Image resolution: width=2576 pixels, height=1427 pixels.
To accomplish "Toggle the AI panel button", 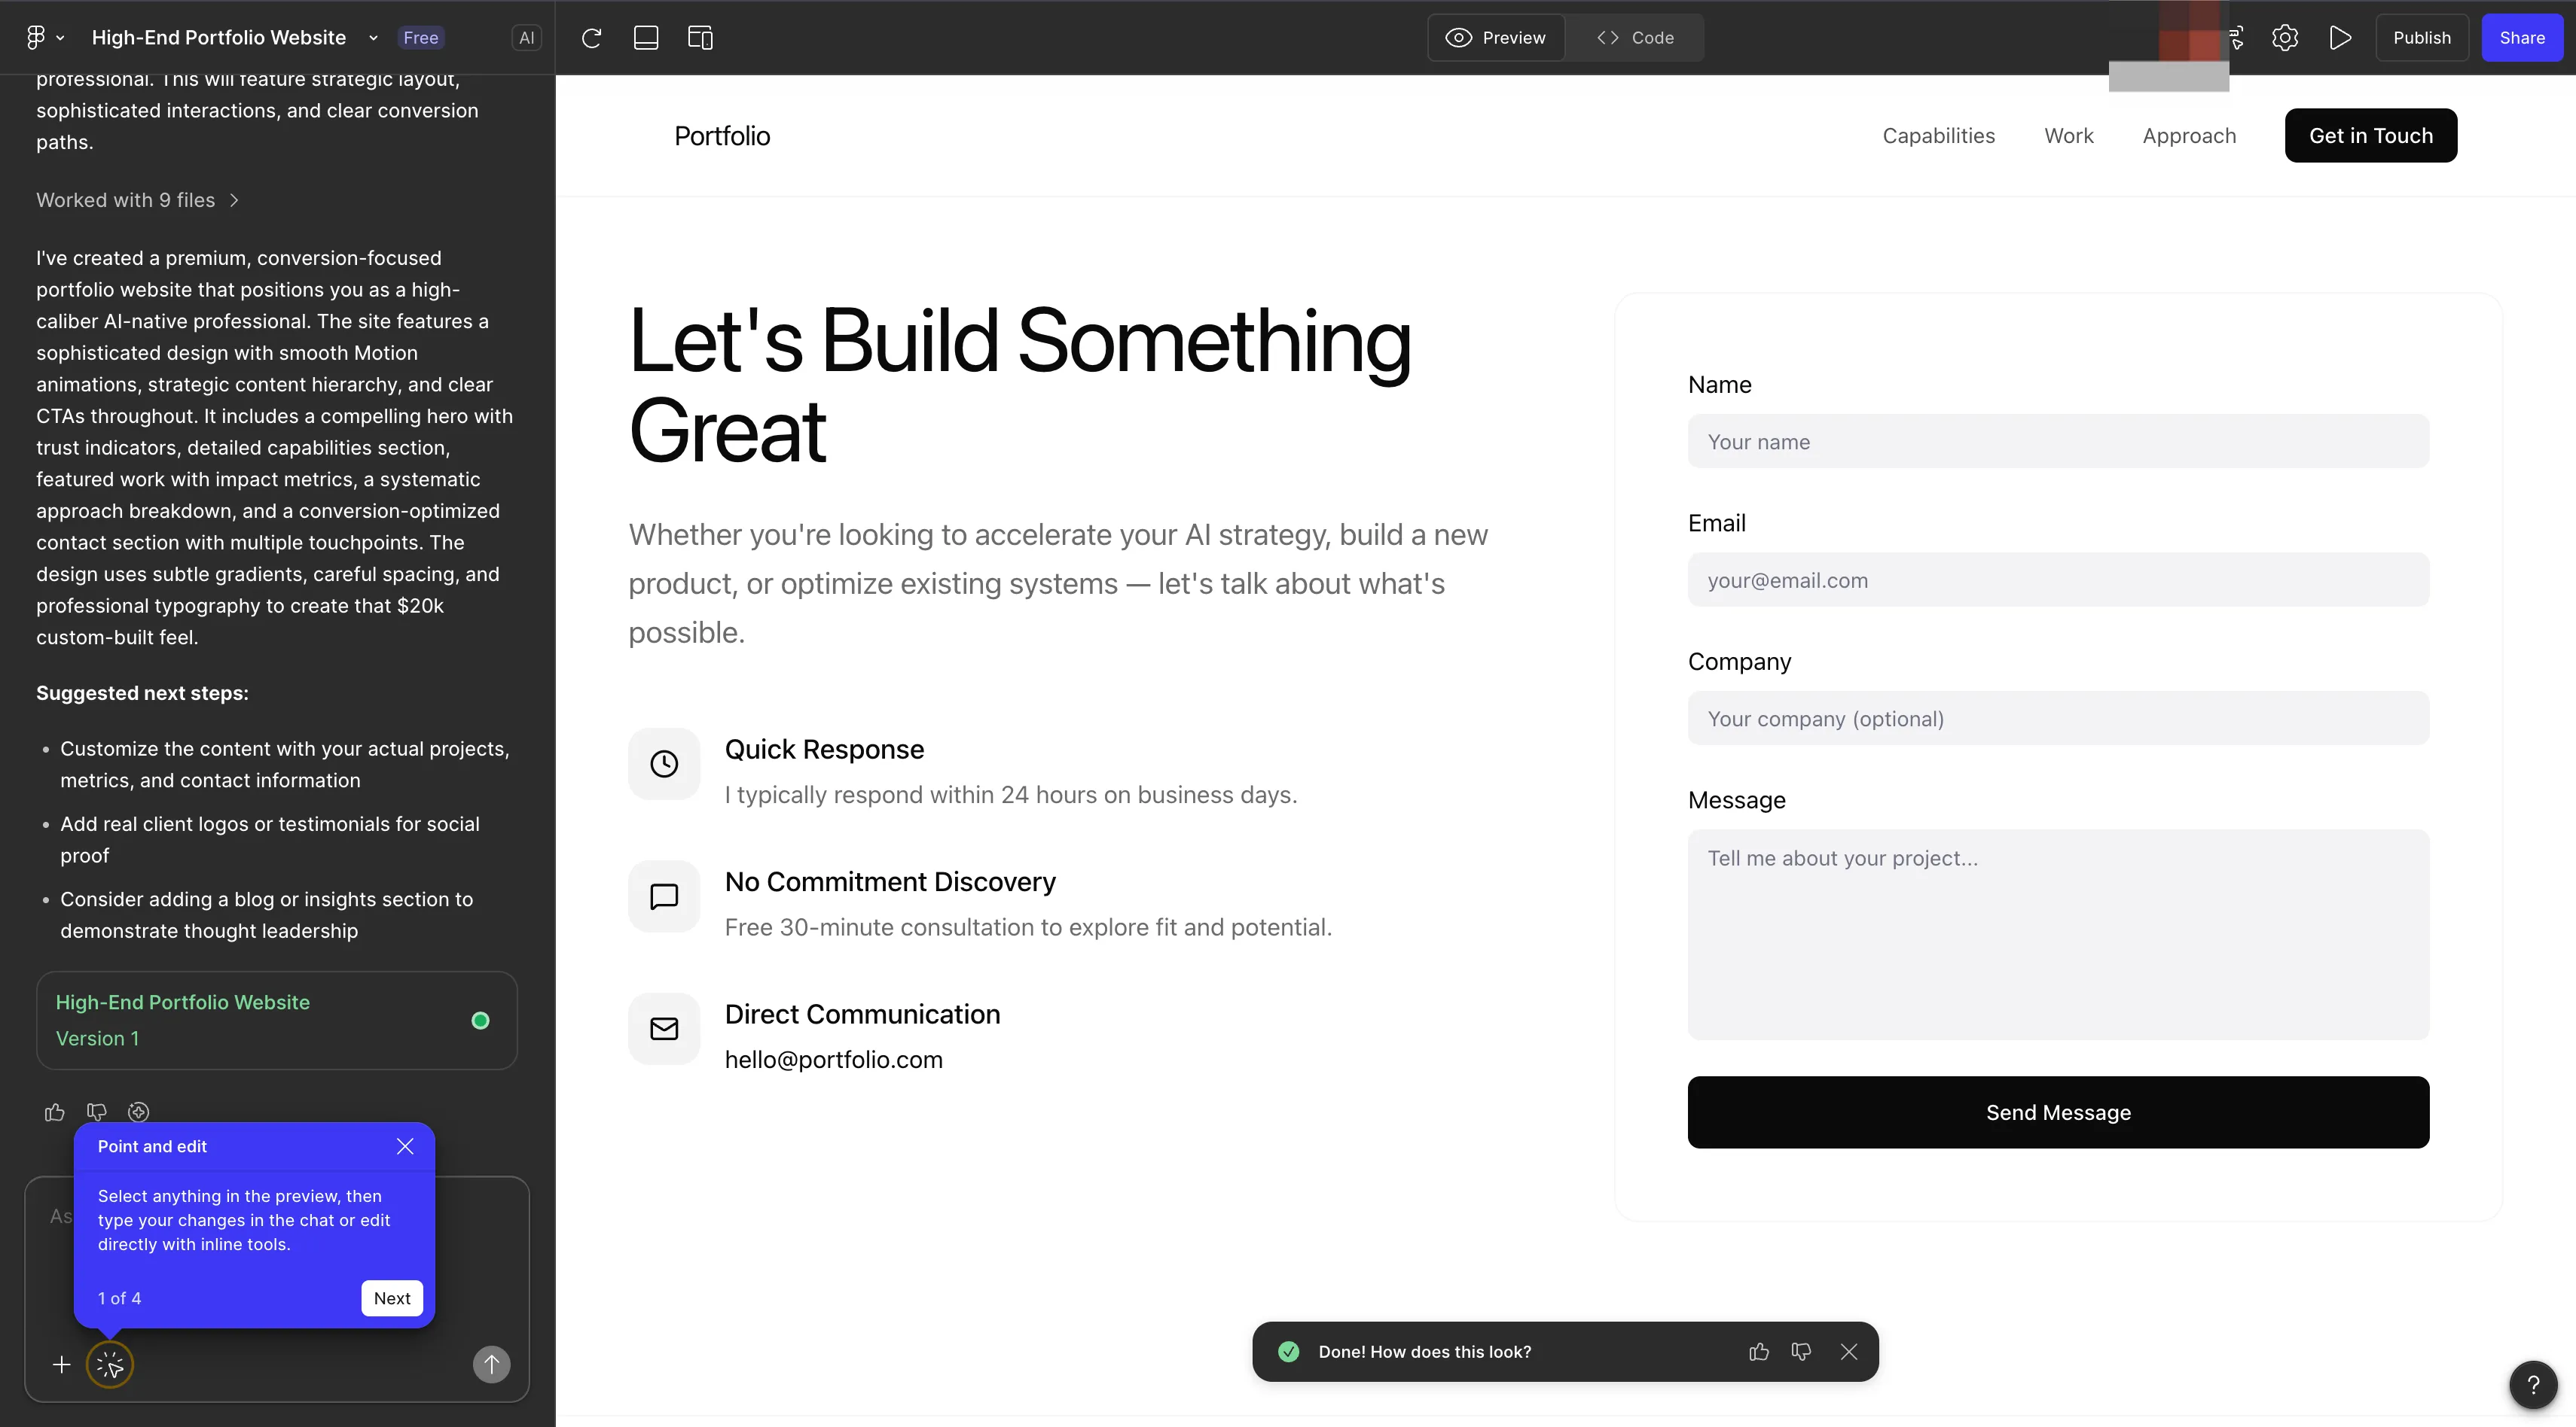I will [526, 38].
